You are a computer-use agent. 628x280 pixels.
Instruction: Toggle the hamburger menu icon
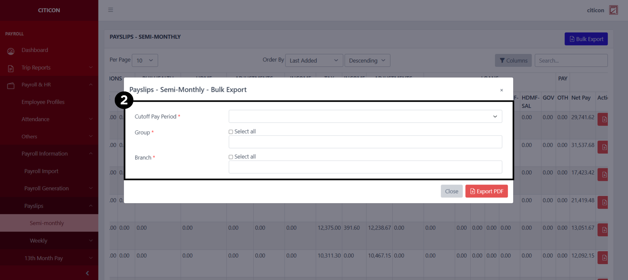point(111,10)
